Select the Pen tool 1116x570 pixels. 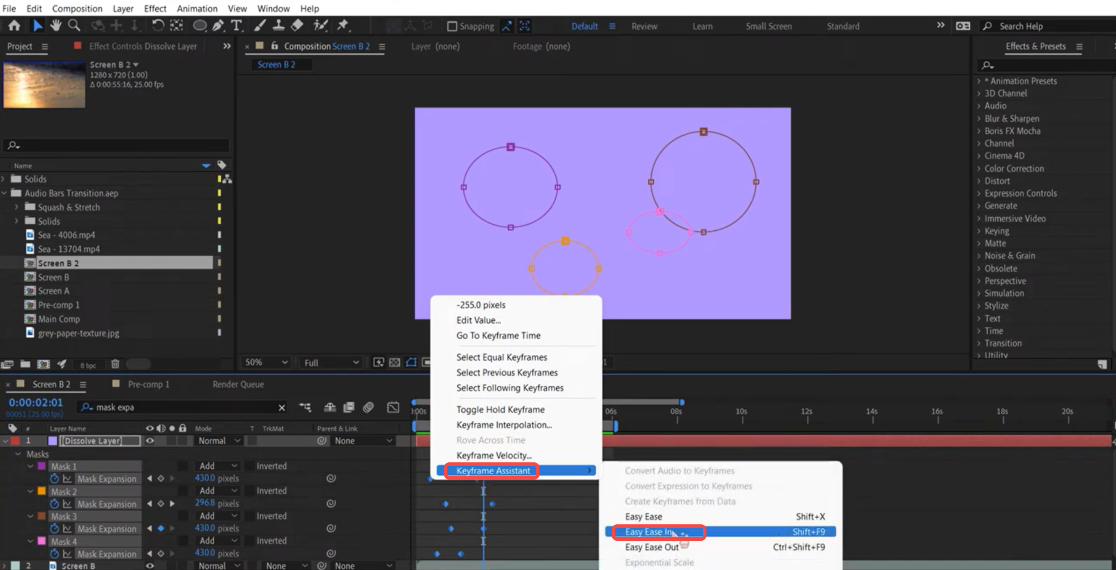(219, 25)
